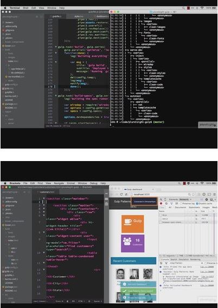Open DevTools search magnifier icon
The width and height of the screenshot is (218, 308).
point(161,200)
